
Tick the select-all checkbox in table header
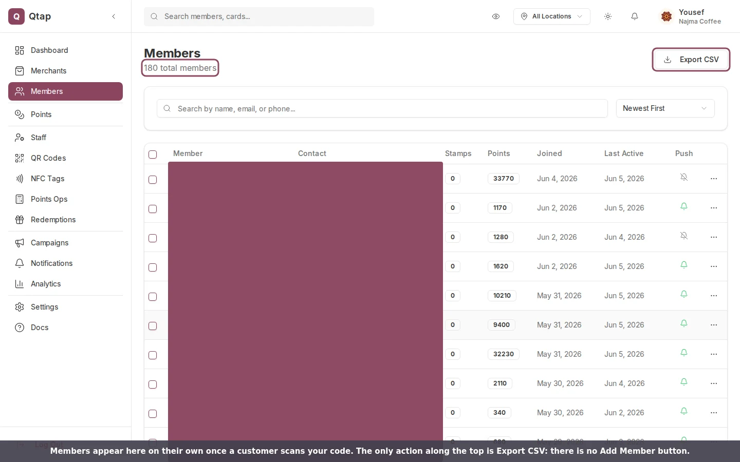click(x=153, y=155)
